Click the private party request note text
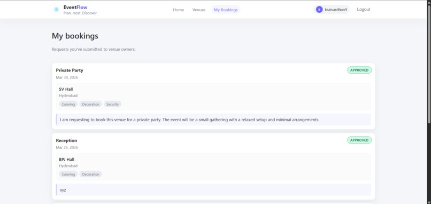Image resolution: width=431 pixels, height=204 pixels. tap(190, 120)
